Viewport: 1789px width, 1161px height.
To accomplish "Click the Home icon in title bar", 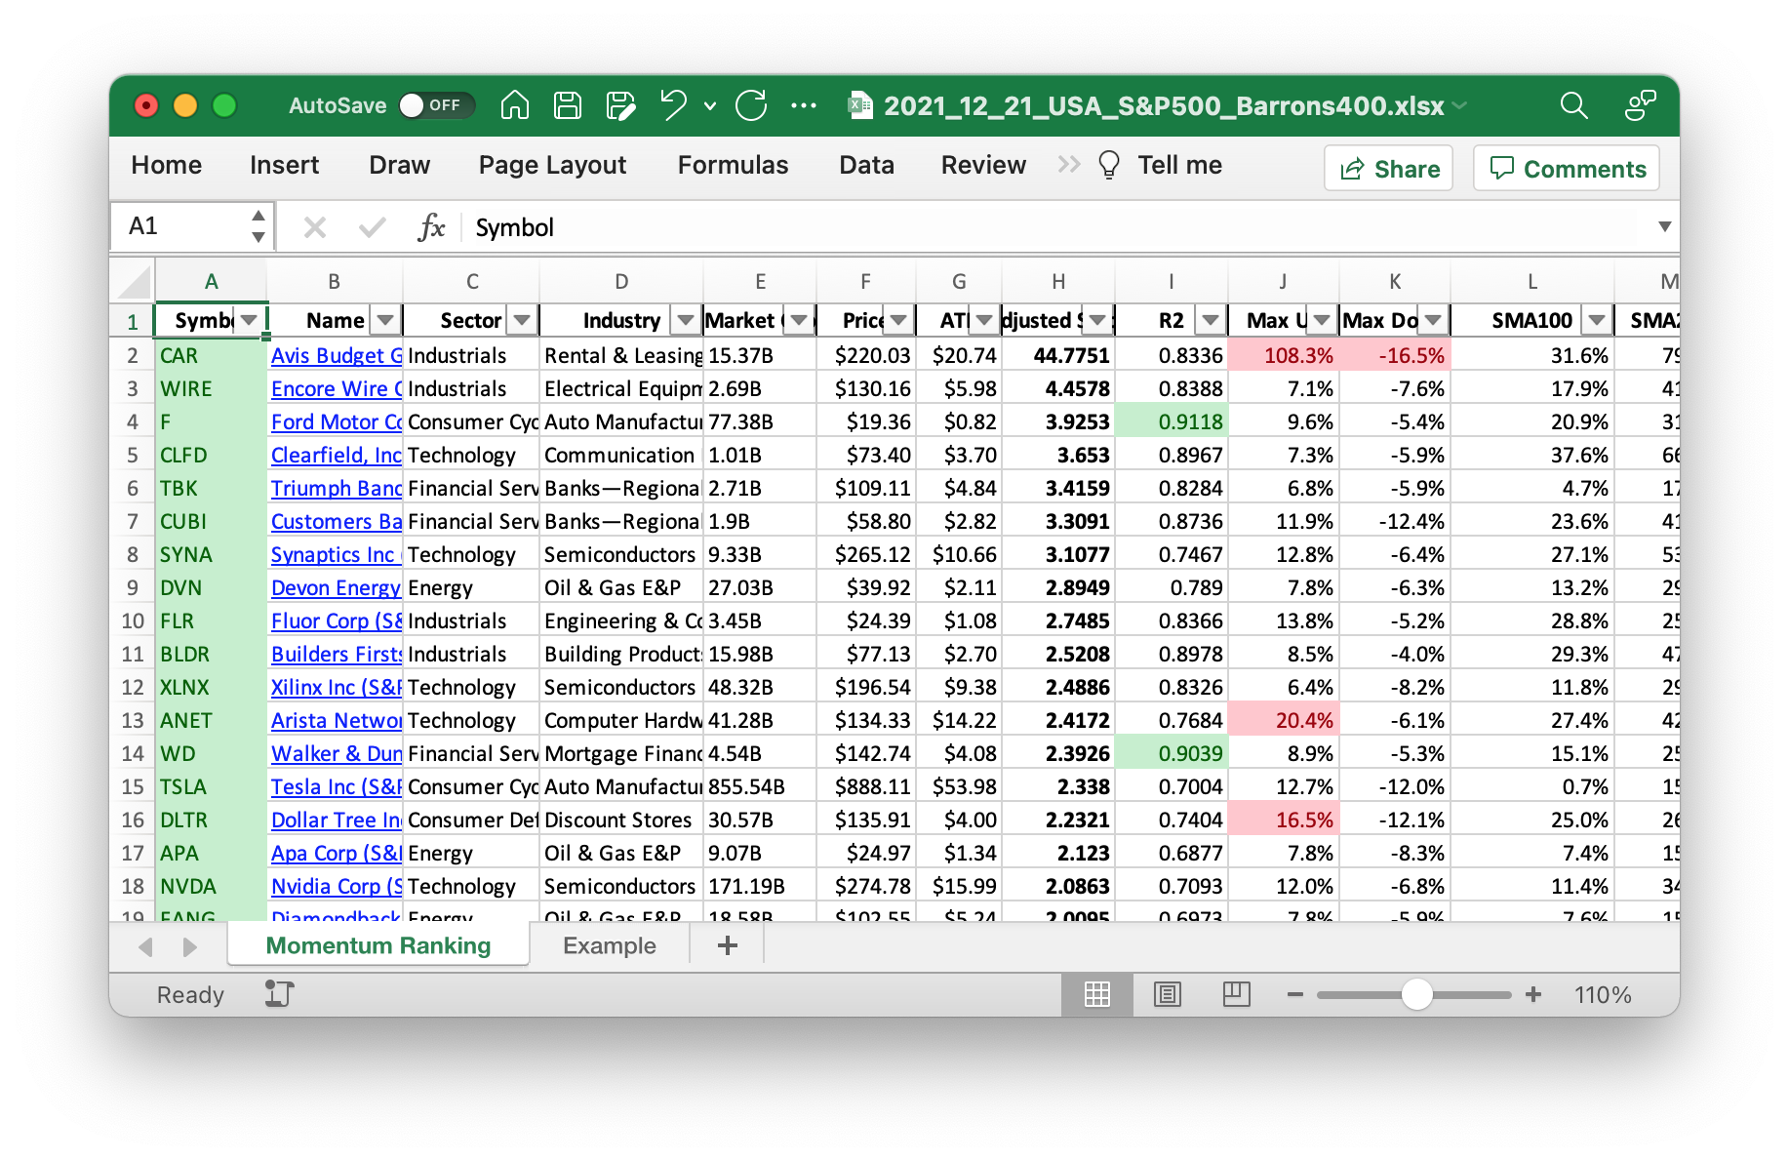I will (514, 105).
